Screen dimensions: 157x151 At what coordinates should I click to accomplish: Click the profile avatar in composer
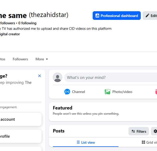click(x=58, y=77)
